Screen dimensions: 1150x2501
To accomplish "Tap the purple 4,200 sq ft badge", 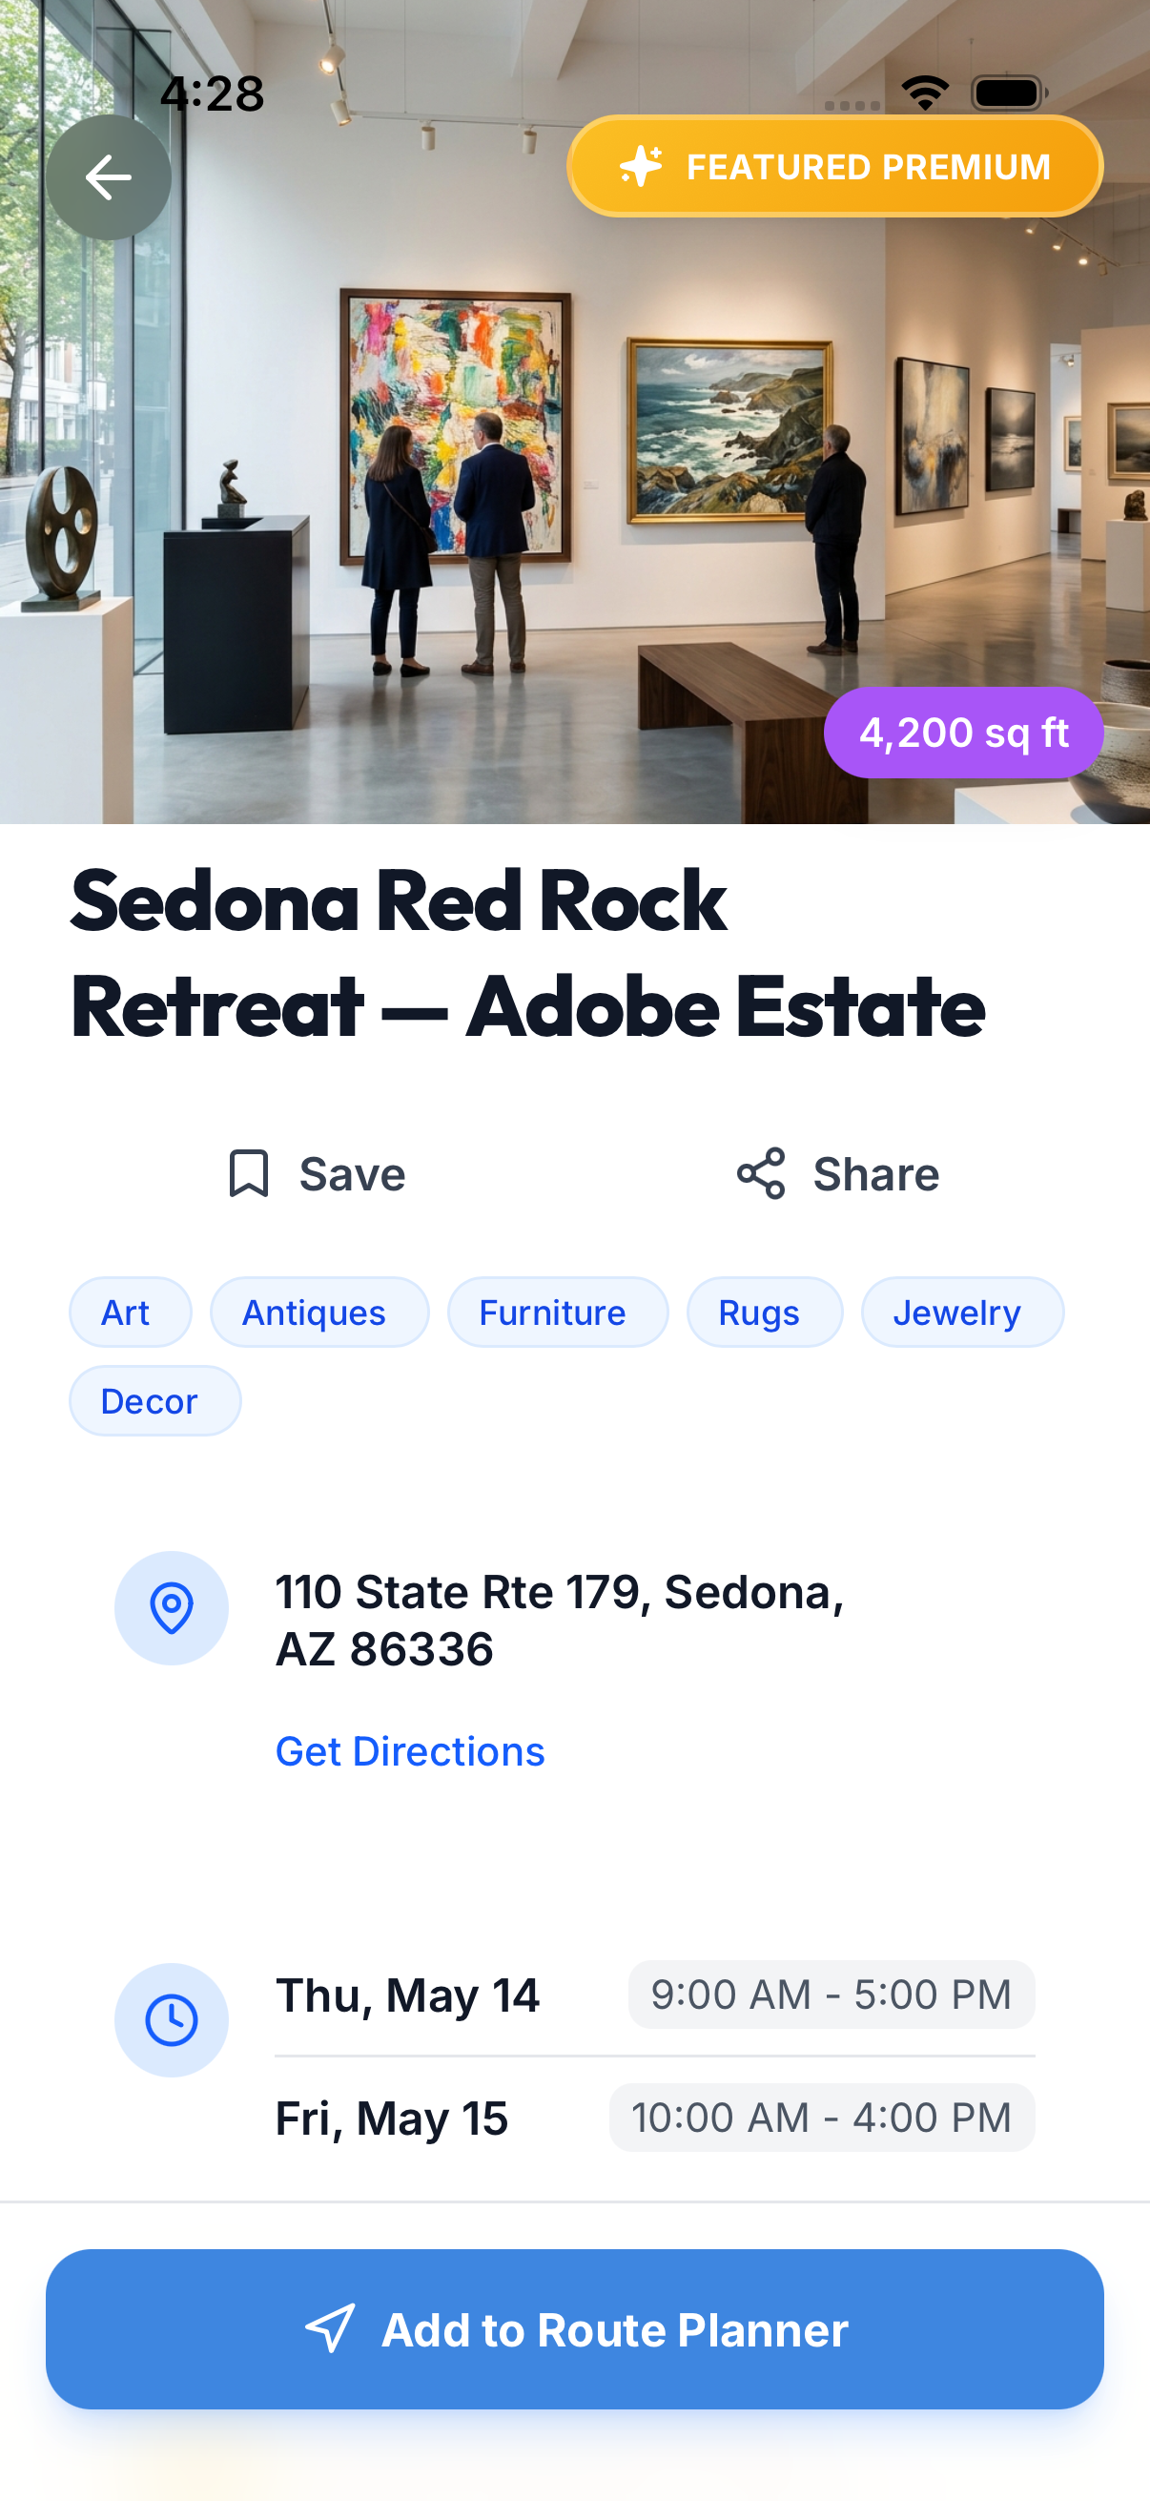I will (x=964, y=733).
